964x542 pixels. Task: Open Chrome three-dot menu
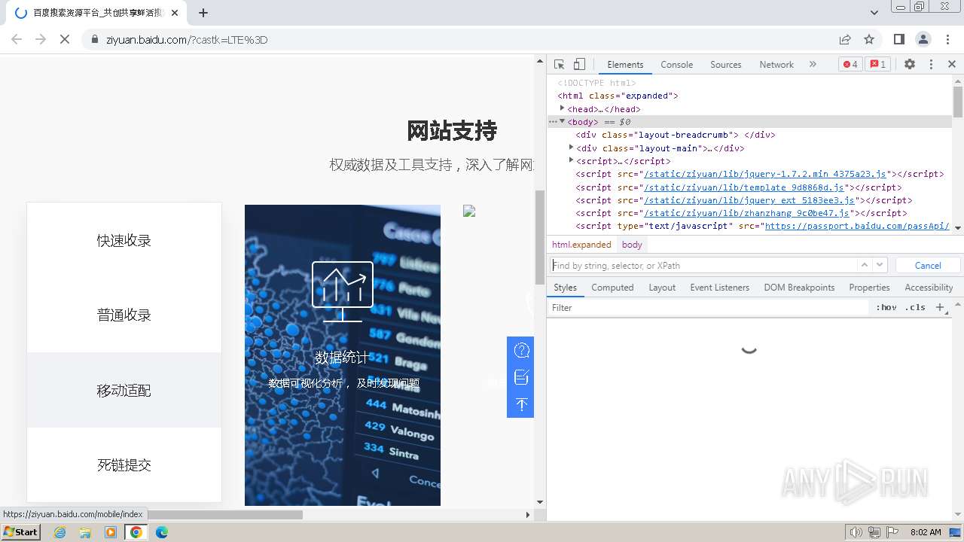click(x=947, y=39)
